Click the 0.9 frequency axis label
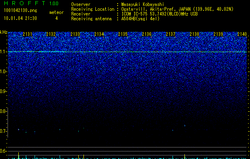 (x=3, y=91)
